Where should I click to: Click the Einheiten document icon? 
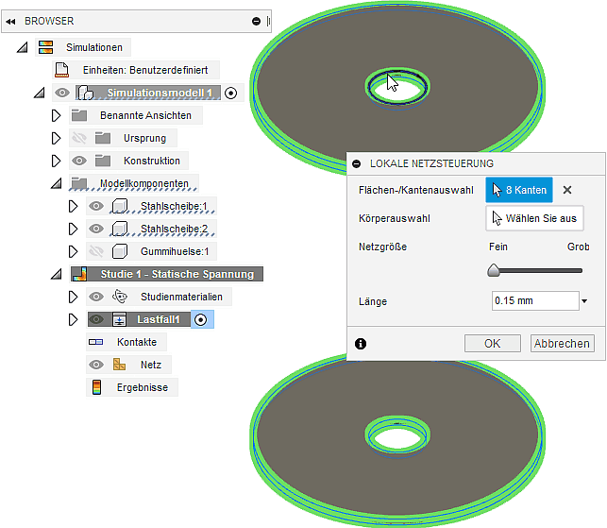62,70
